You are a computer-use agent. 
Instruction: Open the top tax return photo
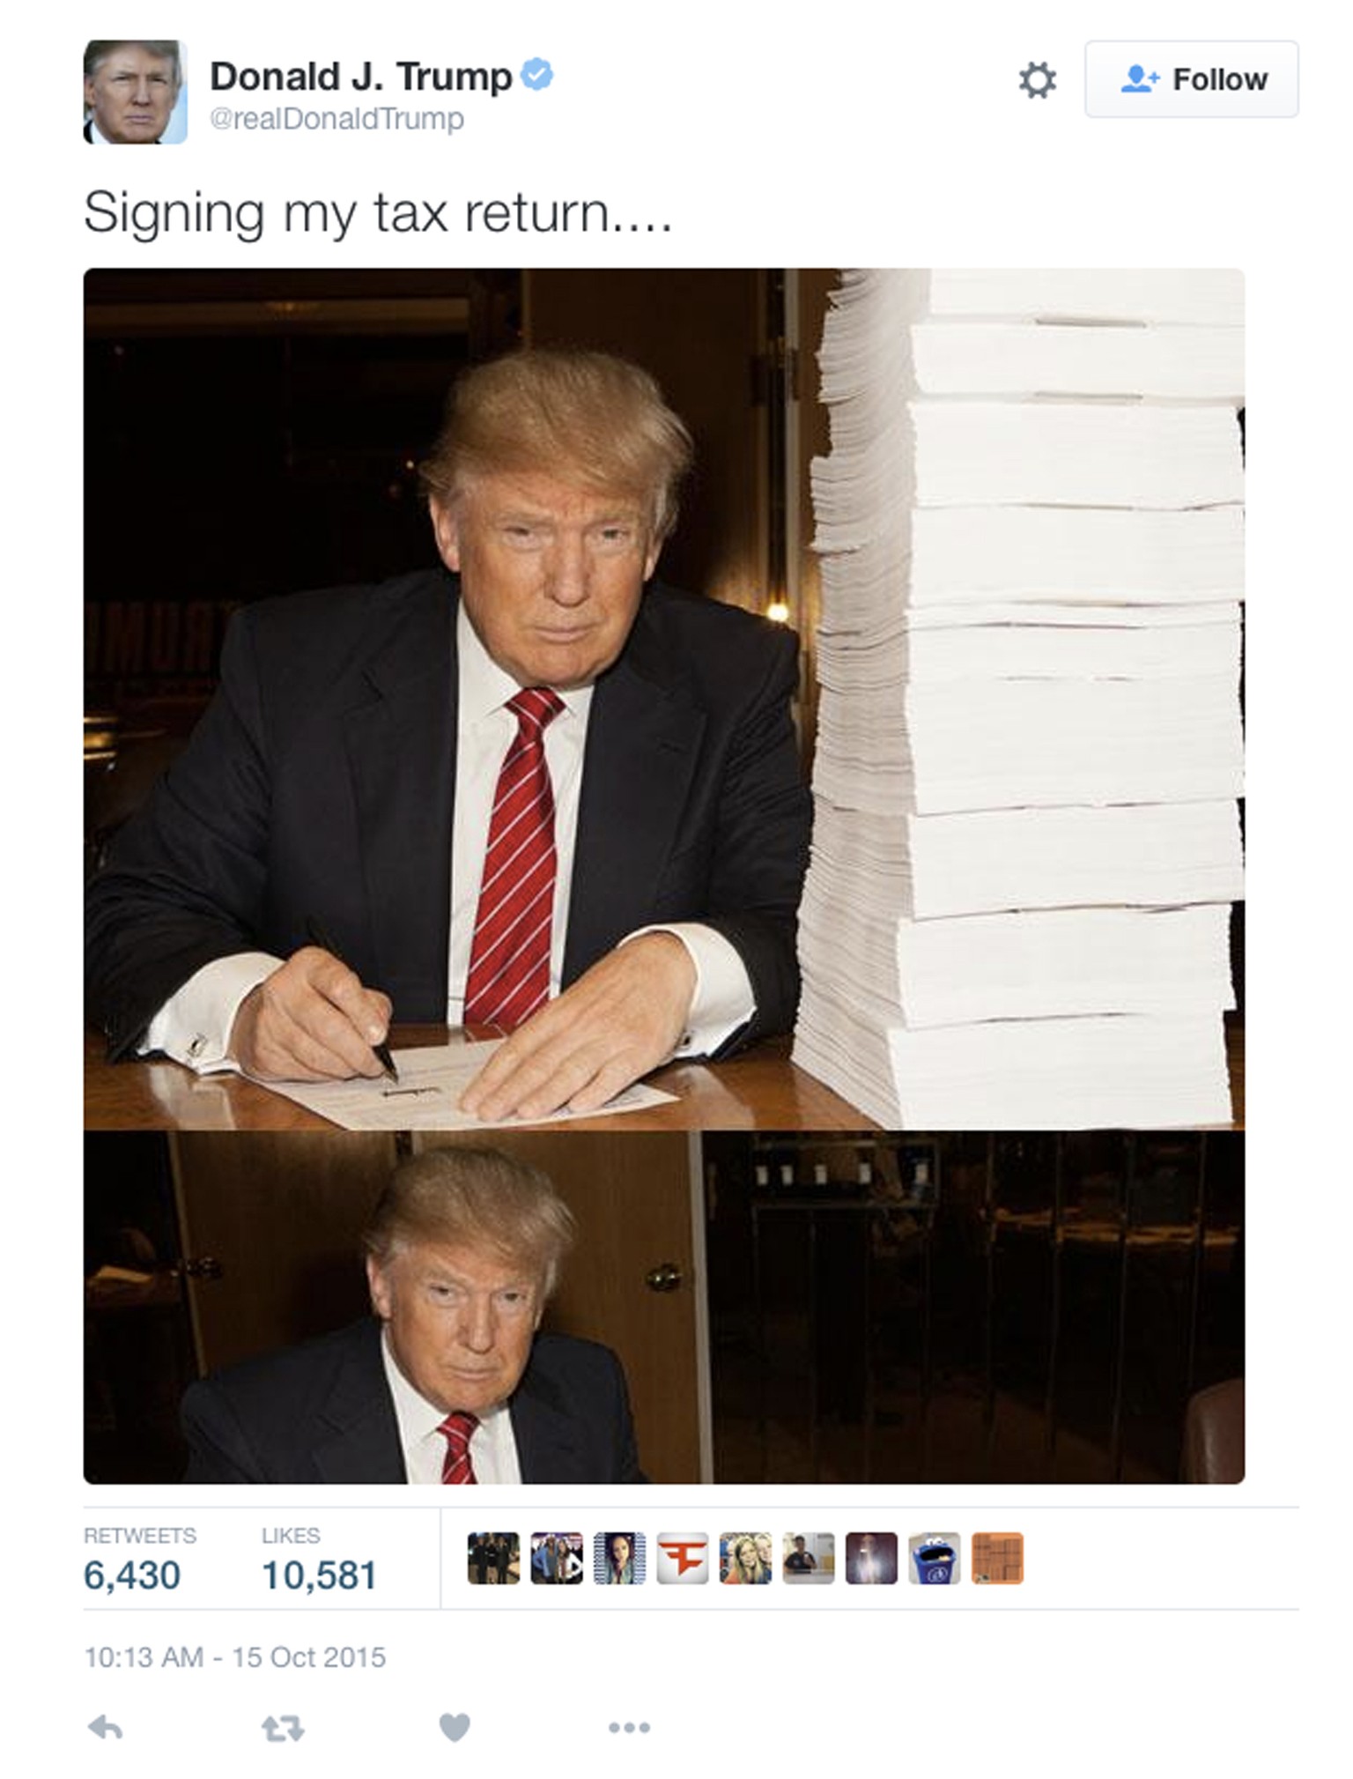coord(664,699)
